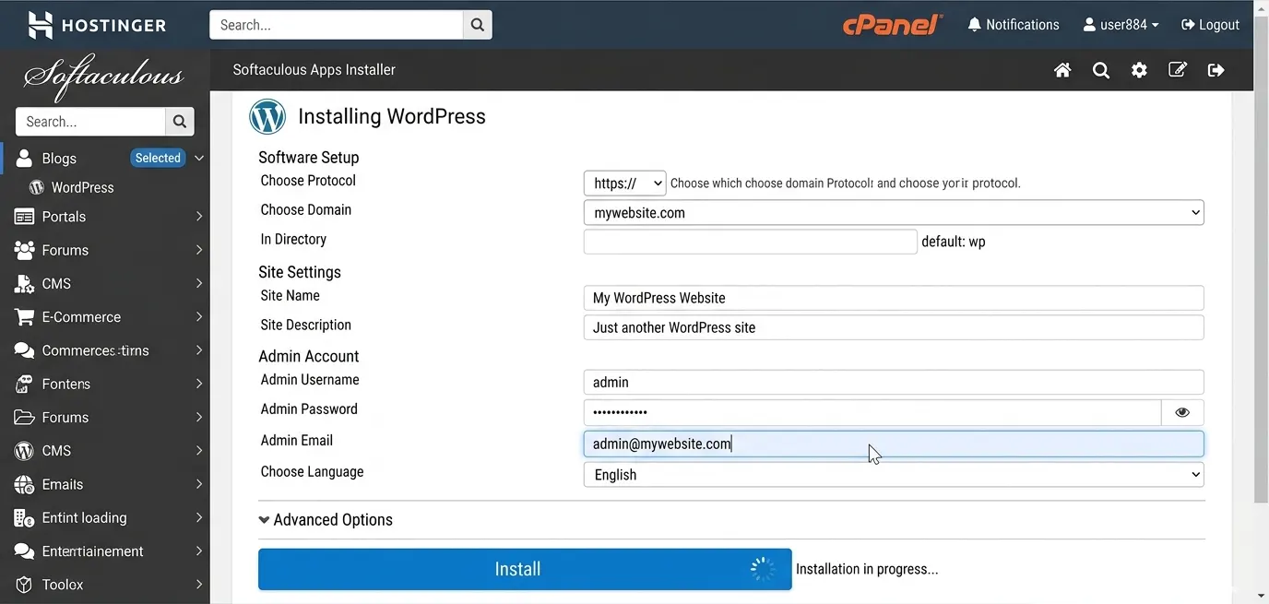Screen dimensions: 1269x604
Task: Expand the Toolox category chevron
Action: (x=199, y=585)
